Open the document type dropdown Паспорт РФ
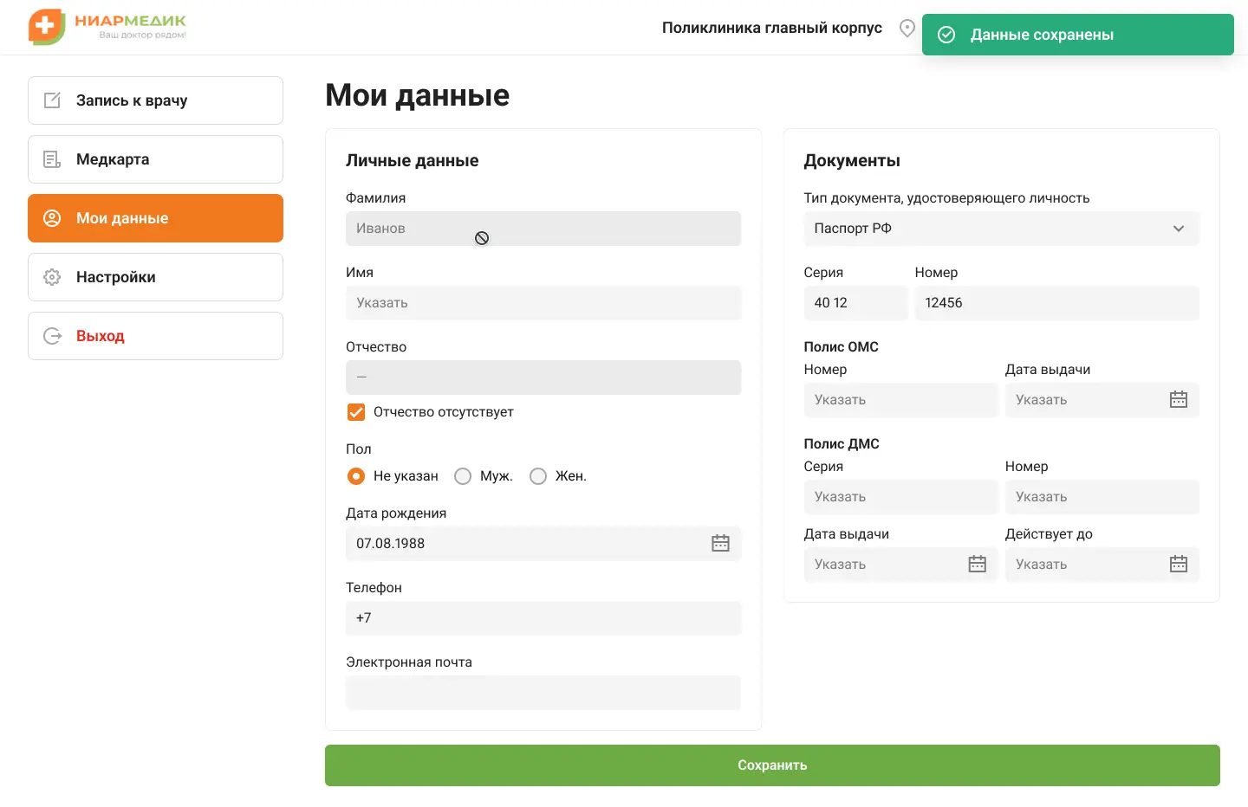Screen dimensions: 1248x807 click(1001, 229)
